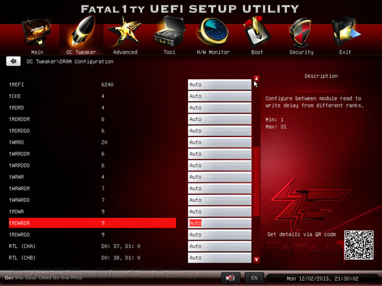Select the tWRRD setting label

pos(16,142)
